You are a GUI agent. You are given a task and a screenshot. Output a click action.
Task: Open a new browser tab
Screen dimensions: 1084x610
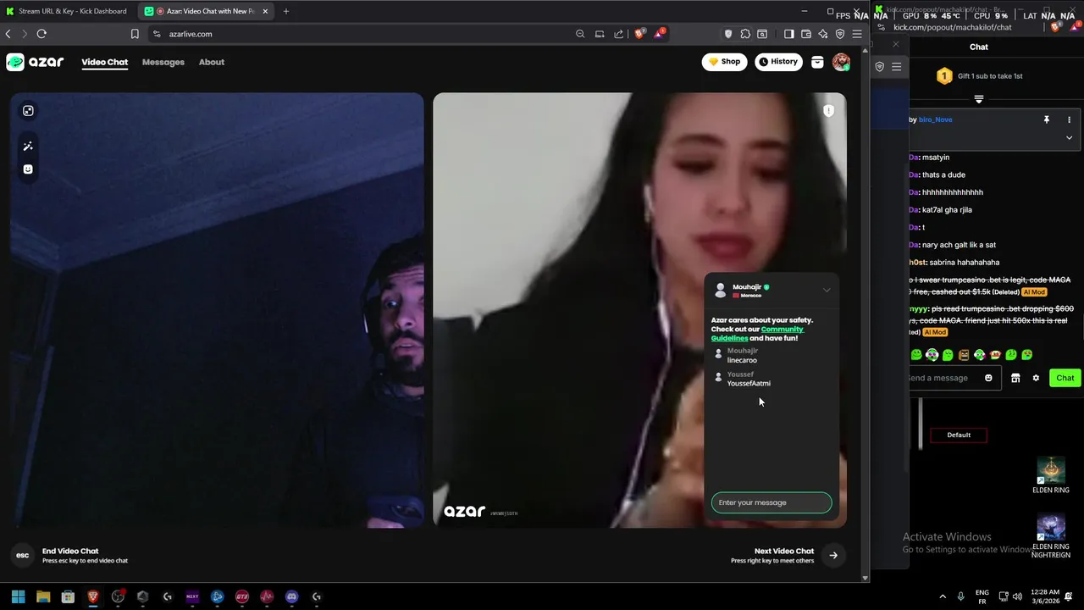[286, 11]
